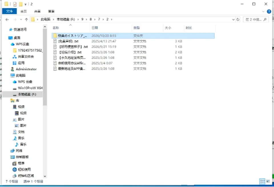Select the folder icon of 快楽のイストリア
This screenshot has width=274, height=187.
pyautogui.click(x=55, y=36)
